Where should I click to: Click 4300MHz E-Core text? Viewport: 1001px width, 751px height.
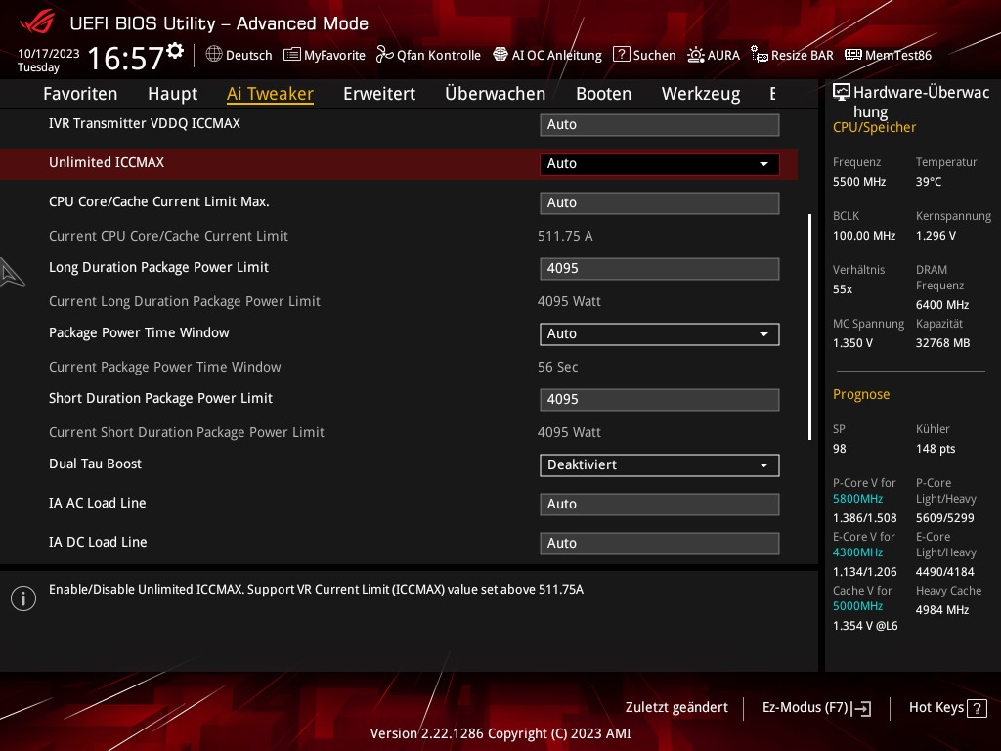857,552
